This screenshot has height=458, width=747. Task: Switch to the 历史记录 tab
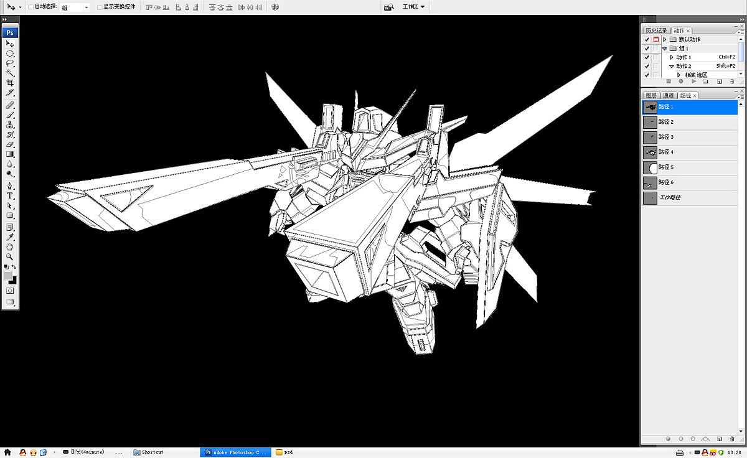[656, 30]
